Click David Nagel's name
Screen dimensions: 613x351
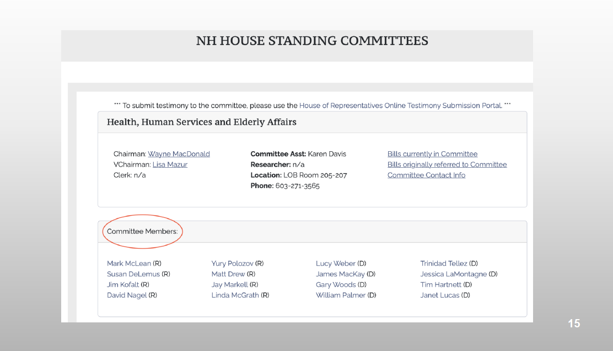(127, 295)
